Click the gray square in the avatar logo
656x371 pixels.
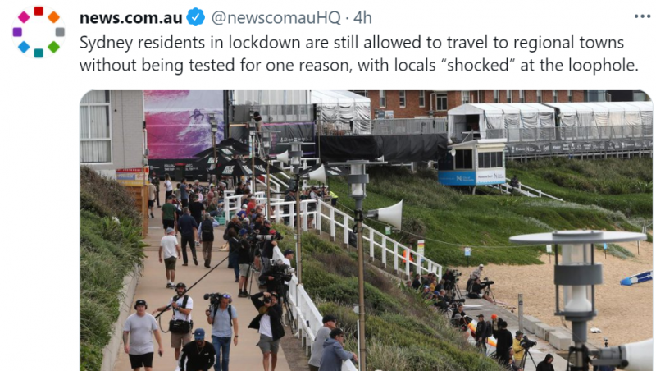[x=60, y=32]
